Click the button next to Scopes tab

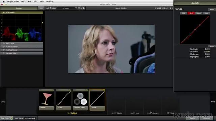(41, 8)
